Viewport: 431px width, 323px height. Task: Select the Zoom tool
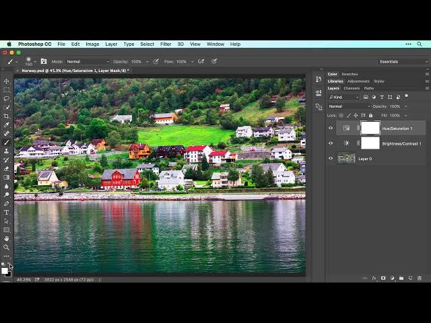tap(7, 247)
